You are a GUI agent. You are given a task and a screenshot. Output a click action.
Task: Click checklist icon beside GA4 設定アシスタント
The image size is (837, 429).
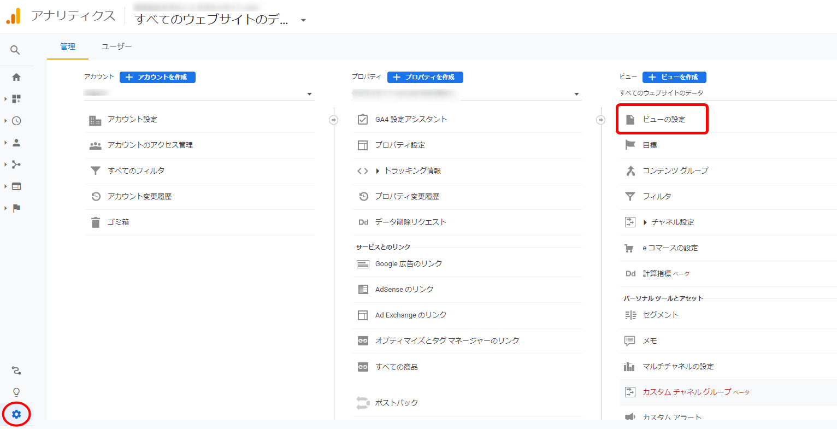point(363,119)
